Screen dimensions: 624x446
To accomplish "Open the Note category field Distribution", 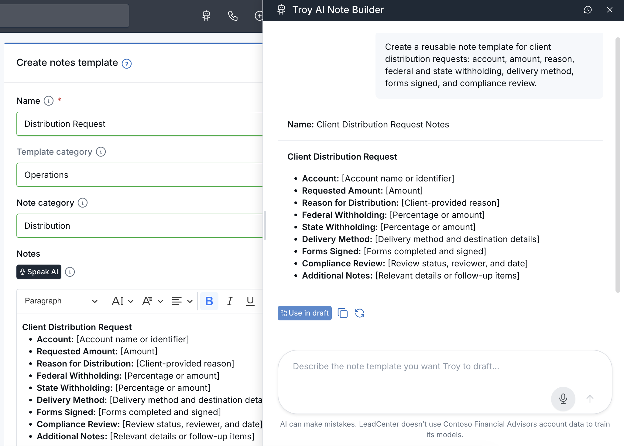I will 139,226.
